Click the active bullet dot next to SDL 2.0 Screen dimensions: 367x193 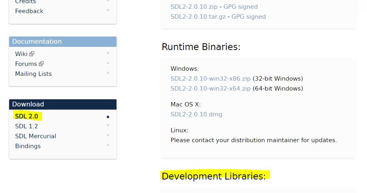click(108, 117)
